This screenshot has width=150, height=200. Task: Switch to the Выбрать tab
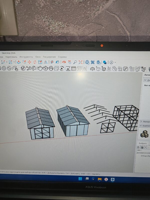pyautogui.click(x=143, y=143)
